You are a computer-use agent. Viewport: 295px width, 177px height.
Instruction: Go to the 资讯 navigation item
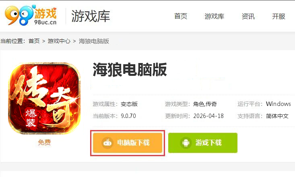click(248, 16)
